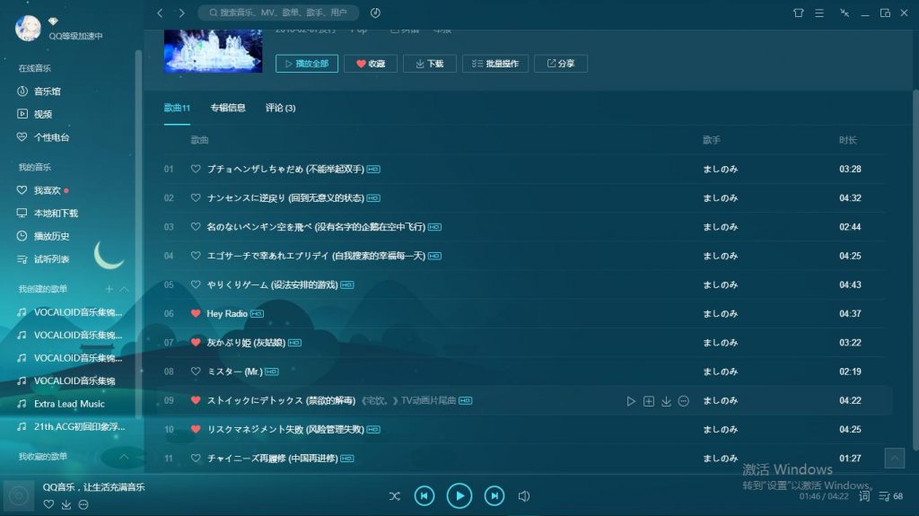This screenshot has height=516, width=919.
Task: Switch to 评论 (3) tab
Action: [x=280, y=108]
